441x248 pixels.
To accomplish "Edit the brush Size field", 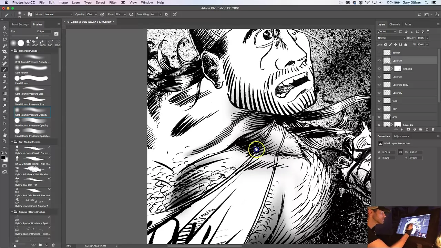I will tap(44, 31).
